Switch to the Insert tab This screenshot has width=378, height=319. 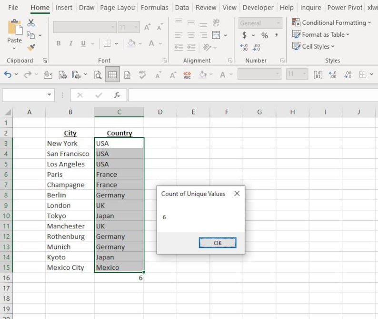[64, 8]
